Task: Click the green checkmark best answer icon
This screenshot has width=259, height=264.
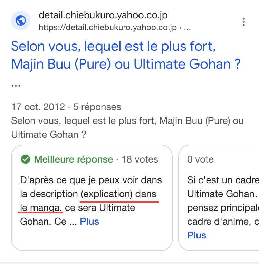Action: 25,159
